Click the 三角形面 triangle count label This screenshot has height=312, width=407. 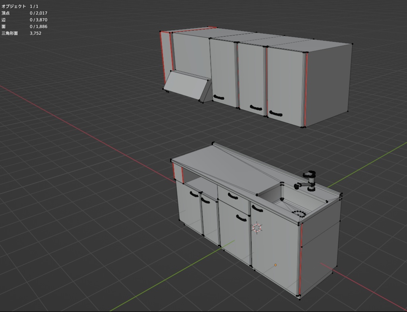[x=10, y=33]
